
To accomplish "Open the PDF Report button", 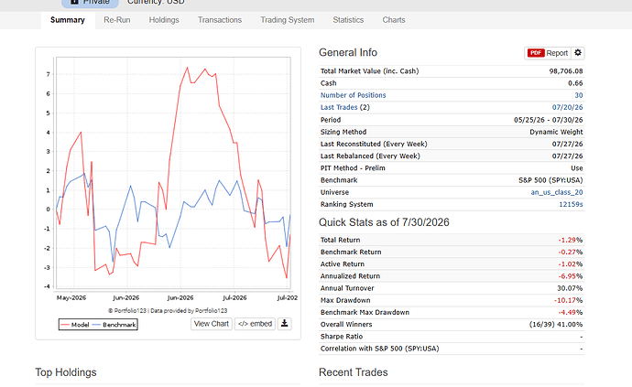I will [x=548, y=53].
